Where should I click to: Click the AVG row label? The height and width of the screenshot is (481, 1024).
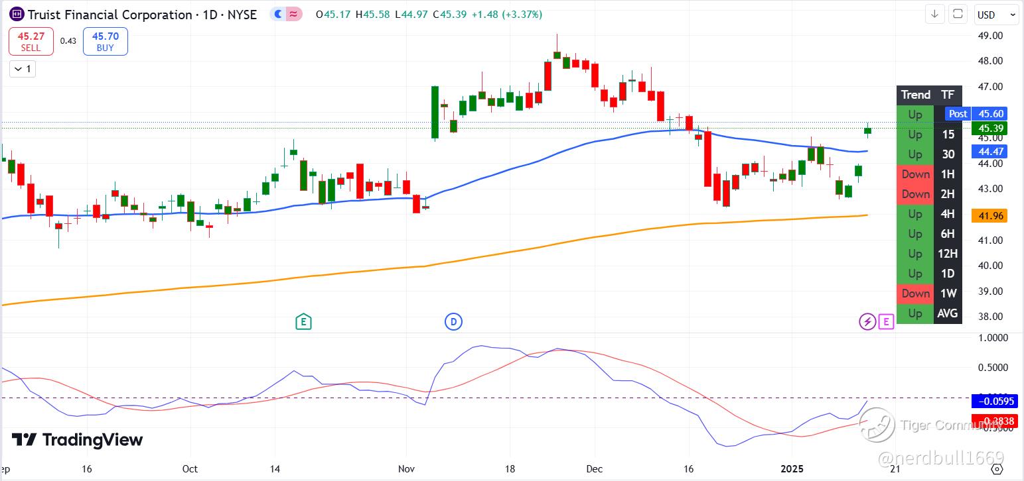[948, 313]
